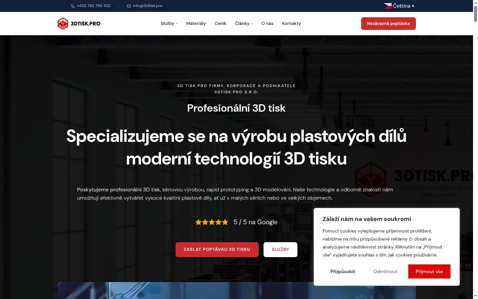
Task: Click the Záleží nám na vašem soukromí heading
Action: click(x=367, y=219)
